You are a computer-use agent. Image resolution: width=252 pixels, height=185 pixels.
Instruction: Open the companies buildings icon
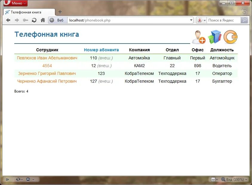coord(215,37)
